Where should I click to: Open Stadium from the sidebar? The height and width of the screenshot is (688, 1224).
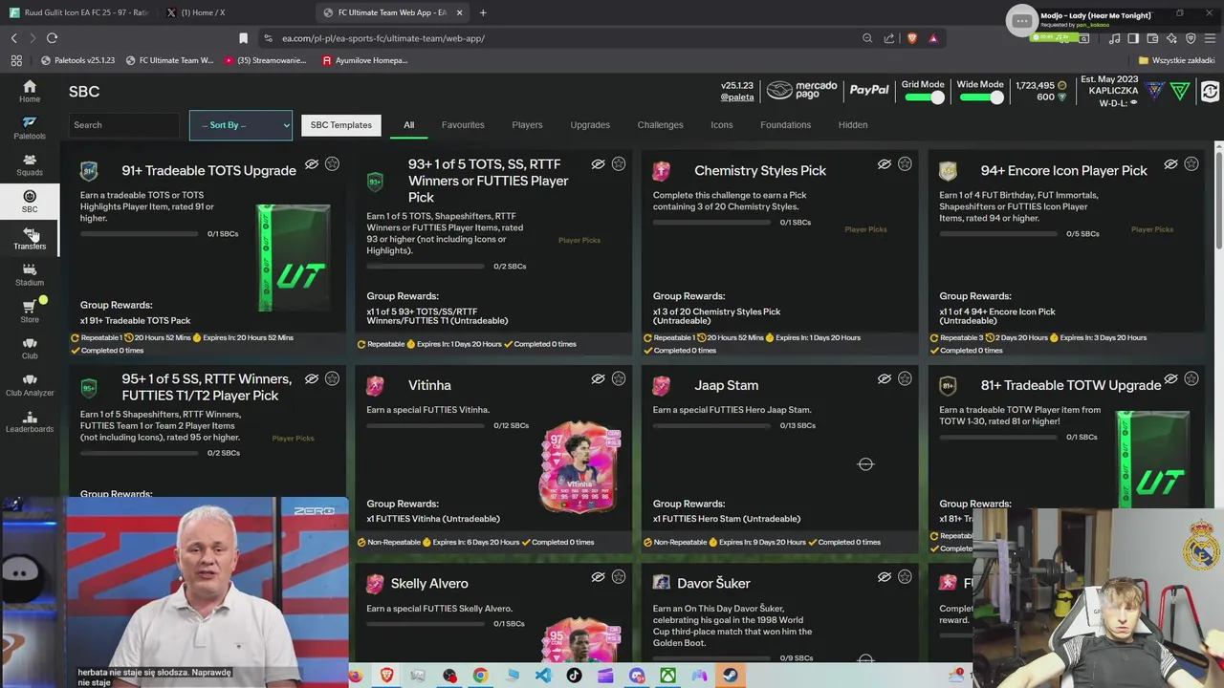pos(30,274)
